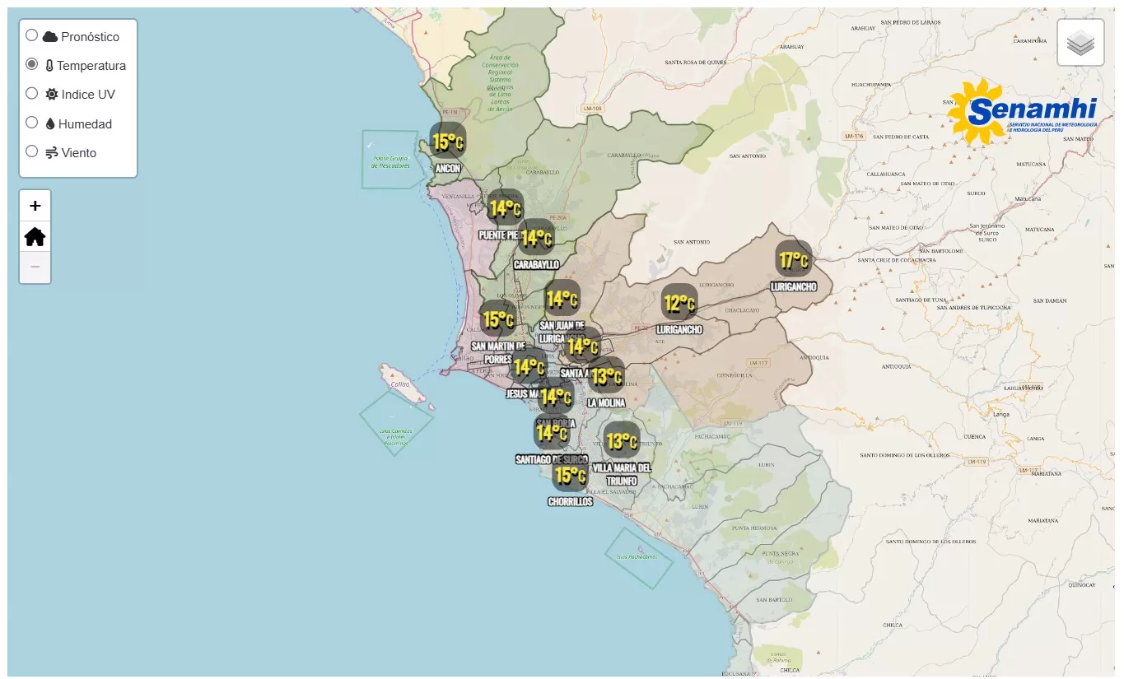Click the Santiago de Surco 14°C marker
The image size is (1124, 679).
[x=552, y=430]
